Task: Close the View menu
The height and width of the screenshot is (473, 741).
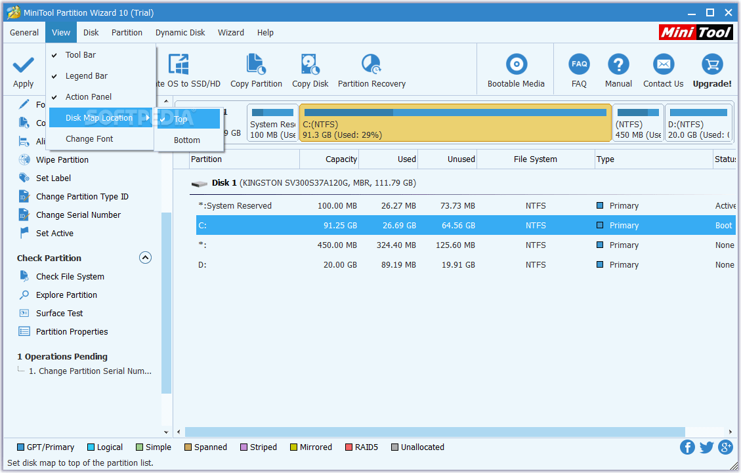Action: tap(61, 33)
